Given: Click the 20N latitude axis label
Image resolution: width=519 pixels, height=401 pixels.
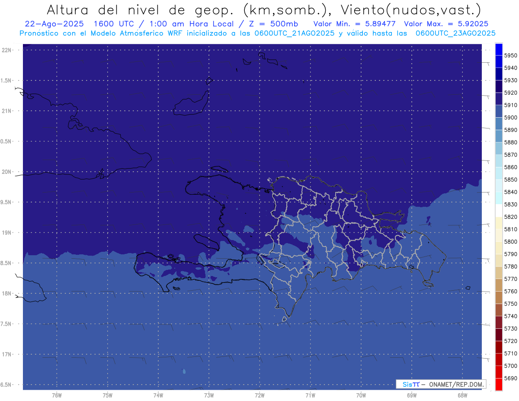Looking at the screenshot, I should 6,172.
